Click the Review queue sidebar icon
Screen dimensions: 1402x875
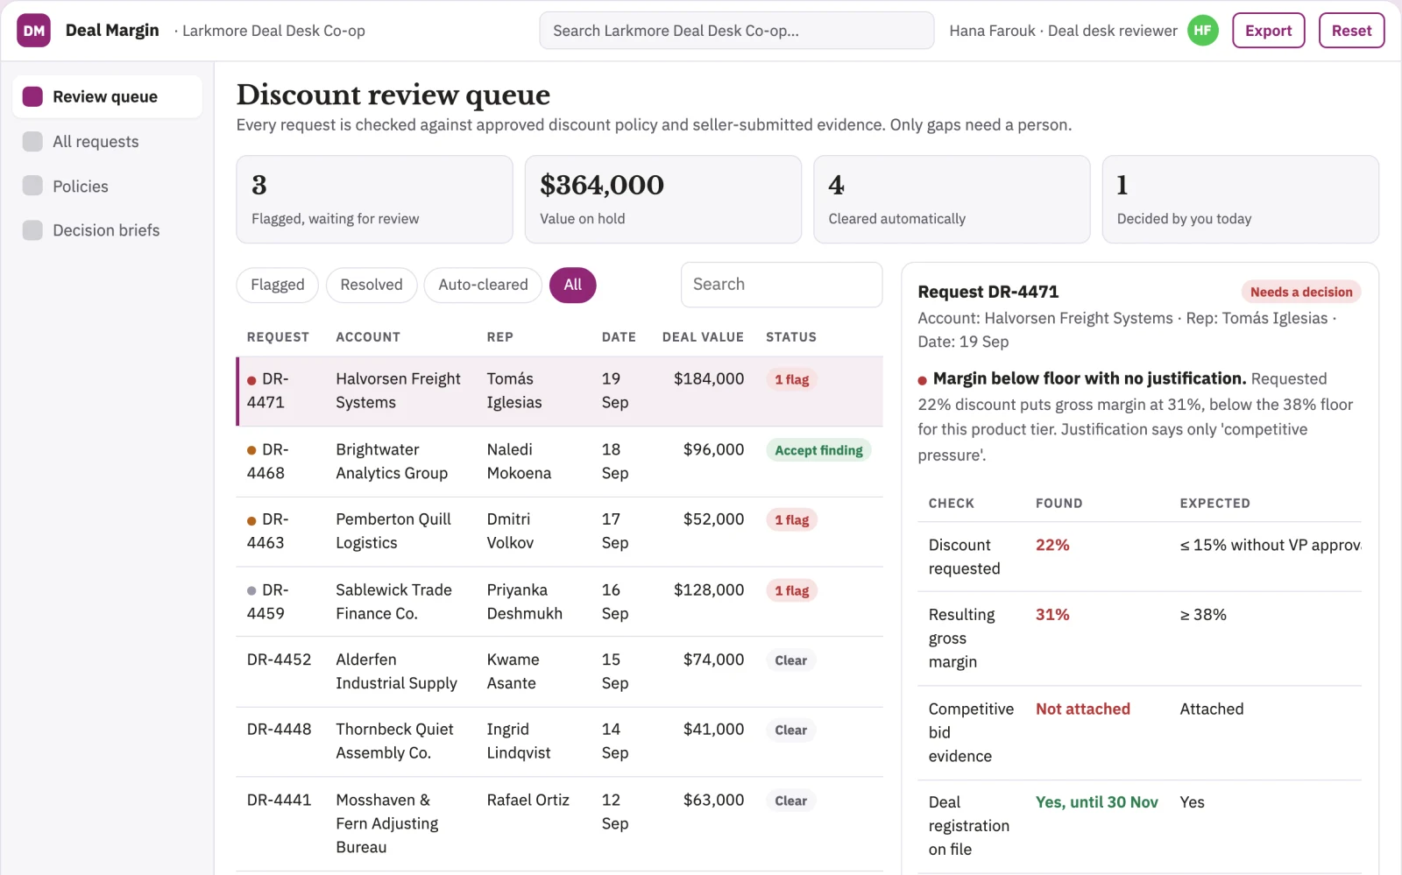[32, 96]
